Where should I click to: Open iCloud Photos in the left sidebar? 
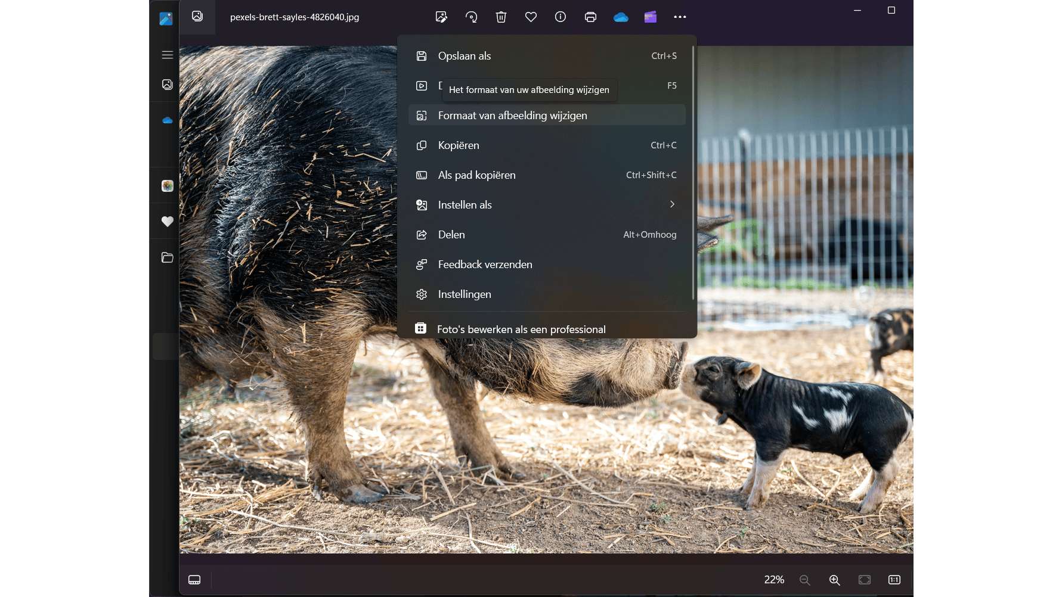[168, 186]
